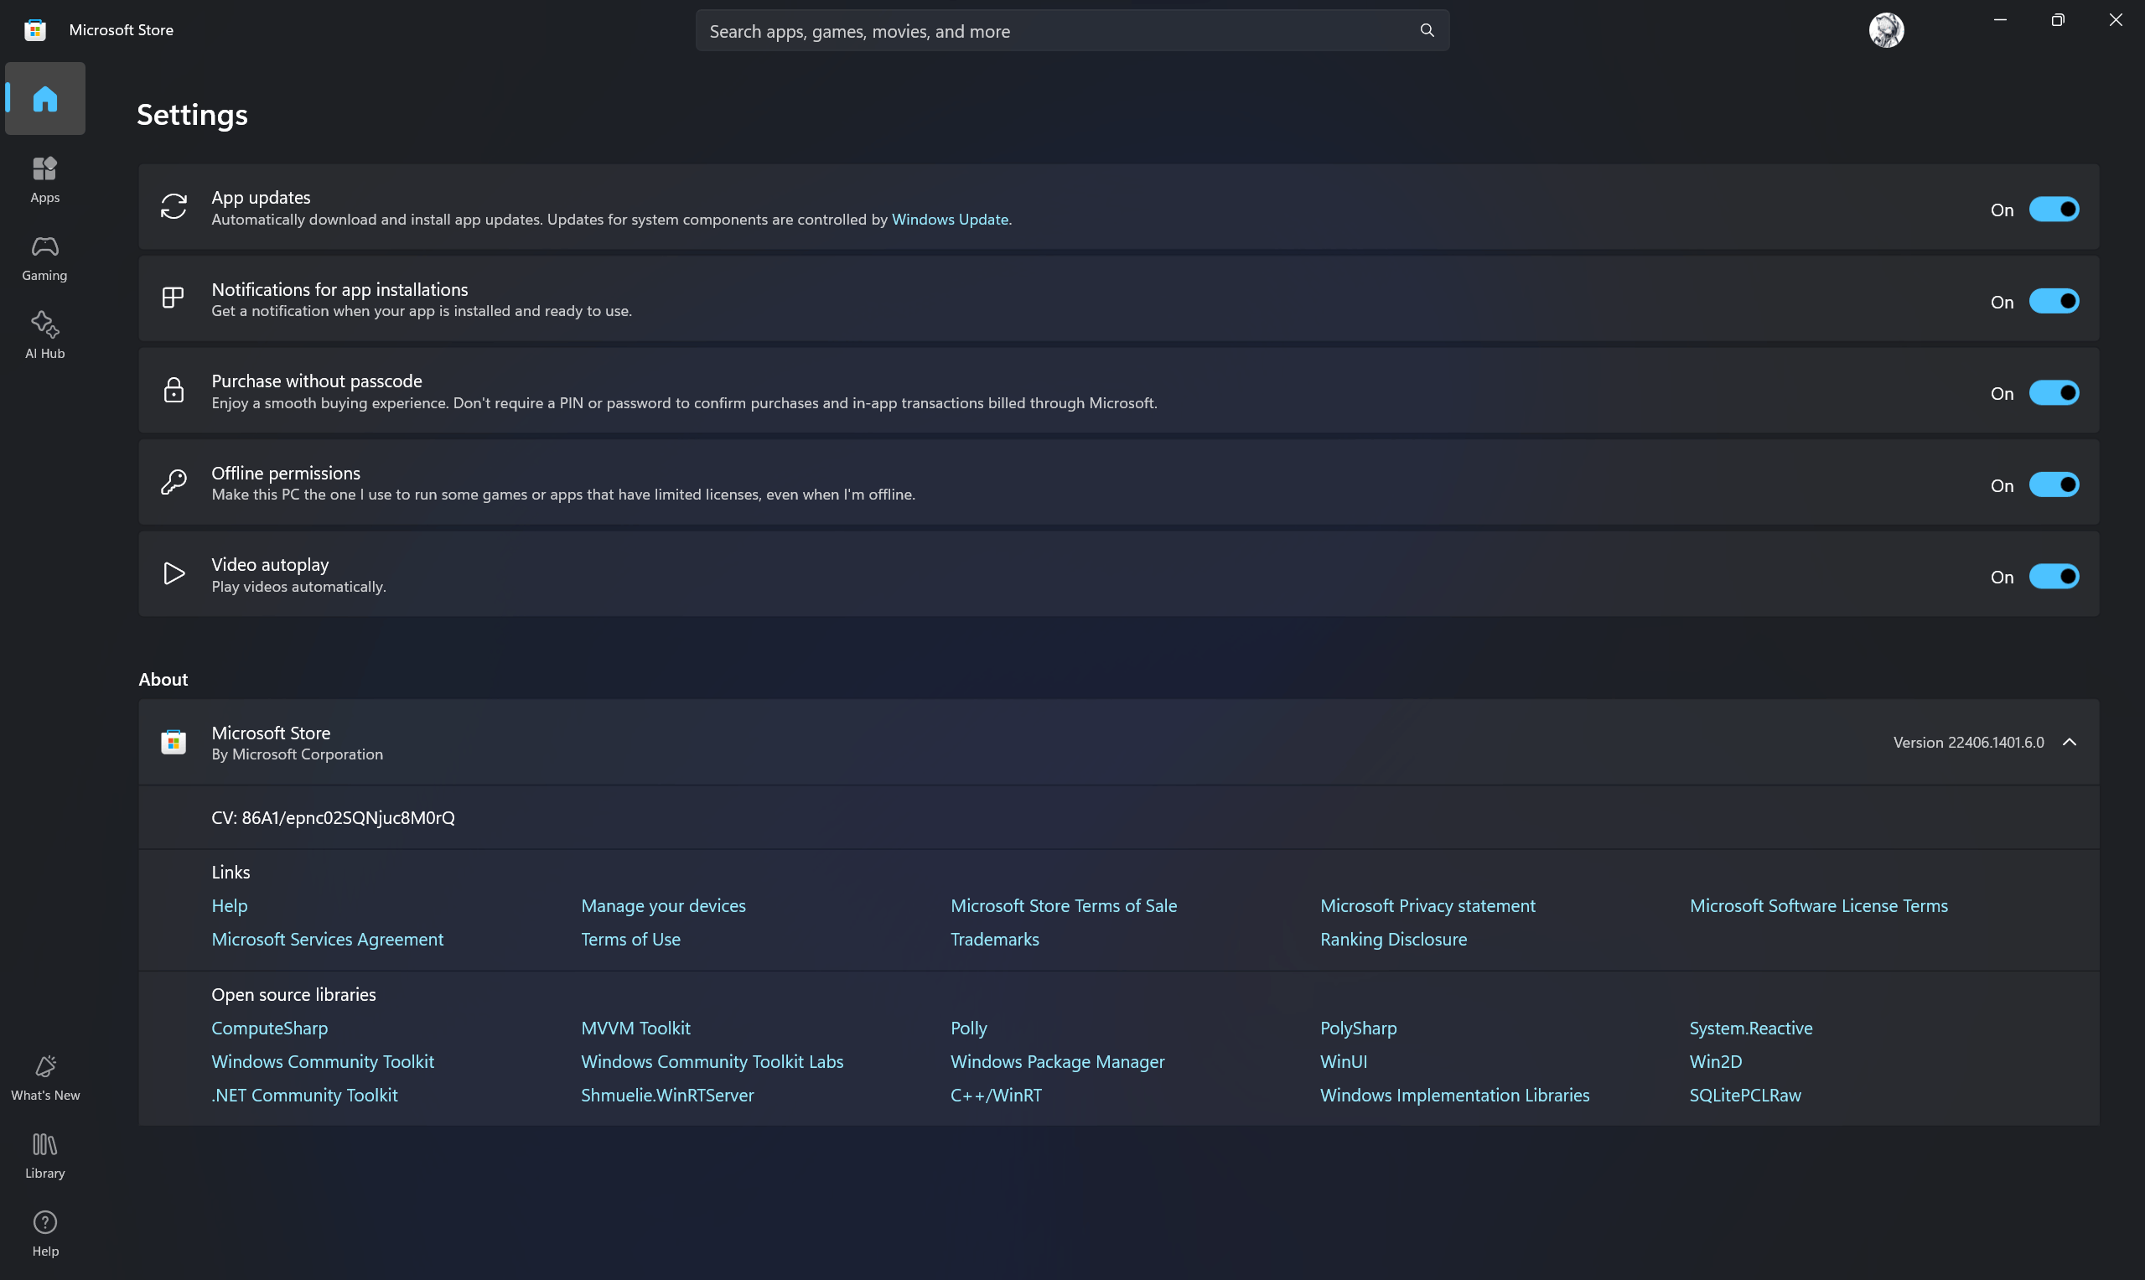Viewport: 2145px width, 1280px height.
Task: Open What's New page
Action: pyautogui.click(x=45, y=1077)
